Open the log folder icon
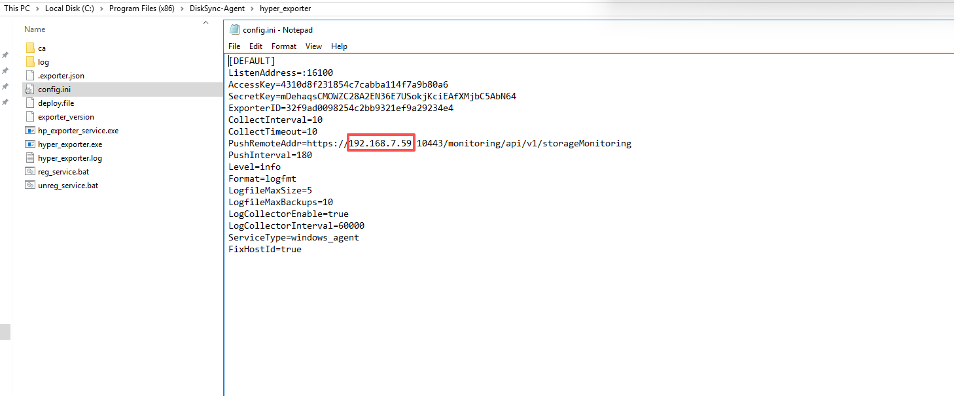This screenshot has width=954, height=396. pyautogui.click(x=30, y=62)
